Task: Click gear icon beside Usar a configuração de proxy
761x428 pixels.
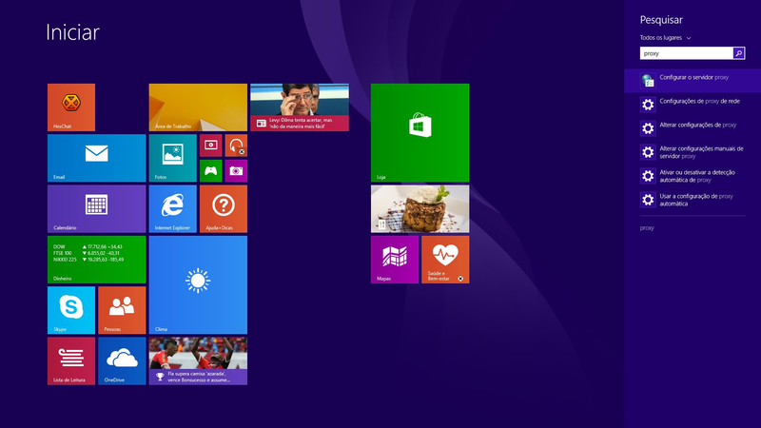Action: (648, 200)
